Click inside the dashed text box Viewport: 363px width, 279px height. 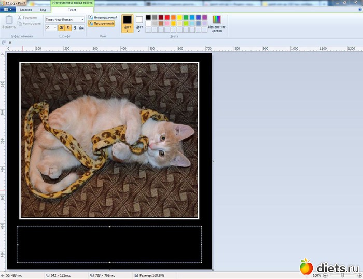(109, 244)
